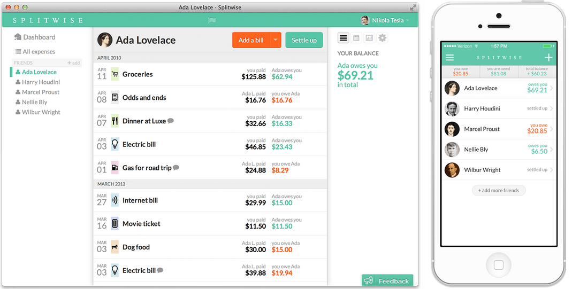Tap the you are owed $81.08 summary

[x=498, y=72]
